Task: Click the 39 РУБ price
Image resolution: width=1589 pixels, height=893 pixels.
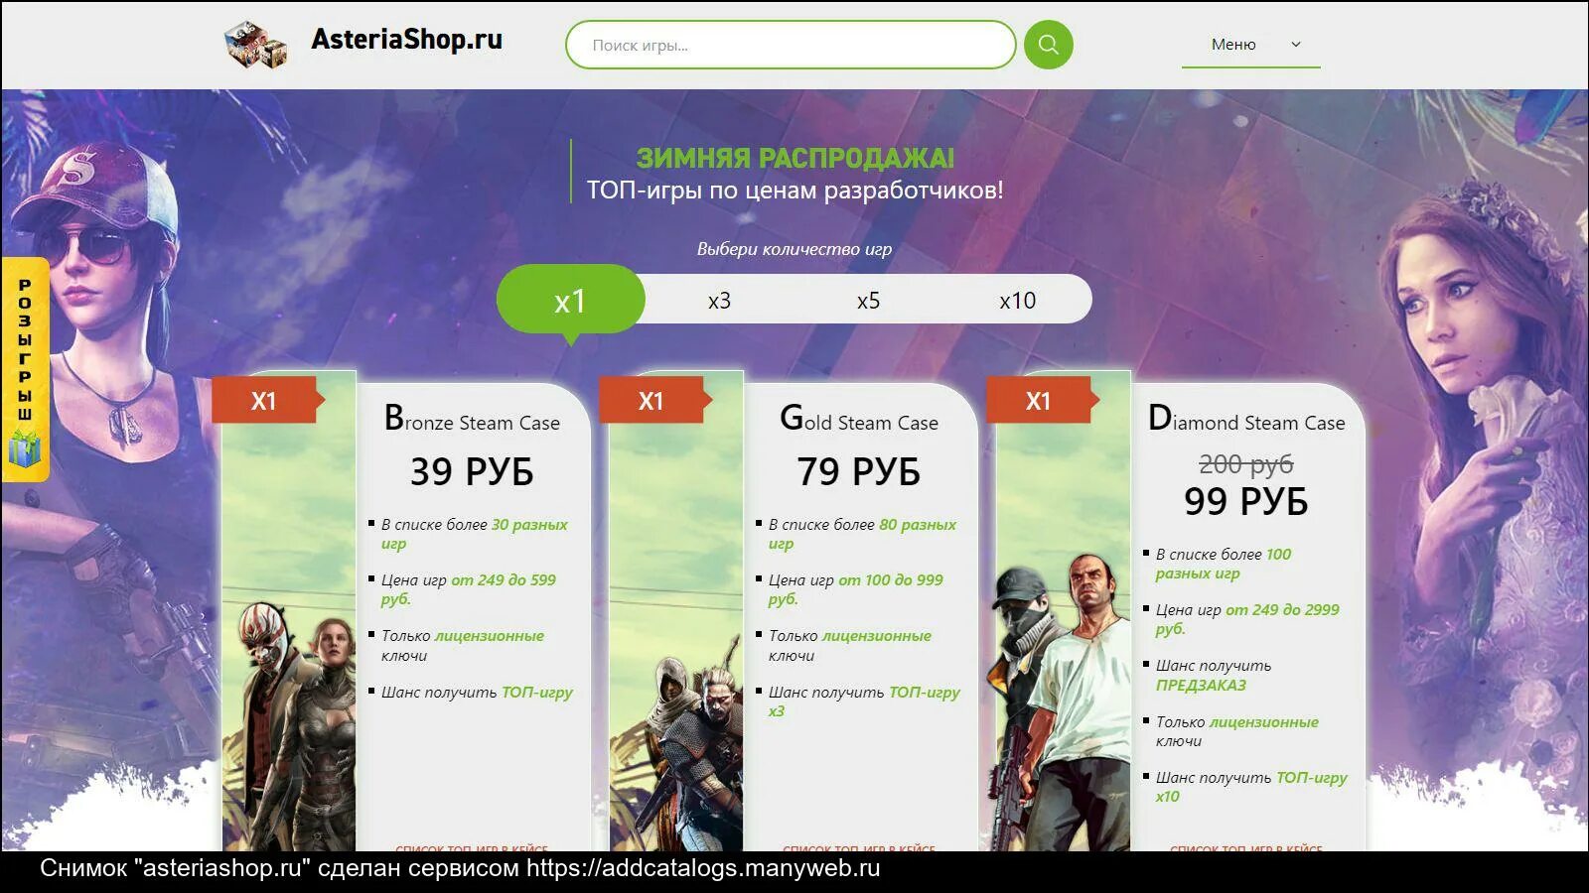Action: point(472,471)
